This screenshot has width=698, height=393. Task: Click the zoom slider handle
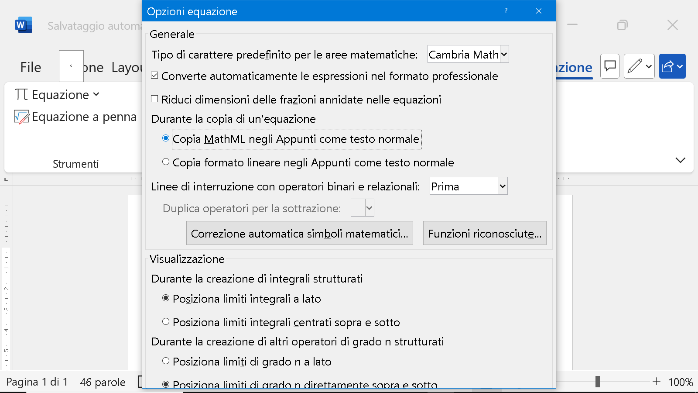click(x=598, y=382)
